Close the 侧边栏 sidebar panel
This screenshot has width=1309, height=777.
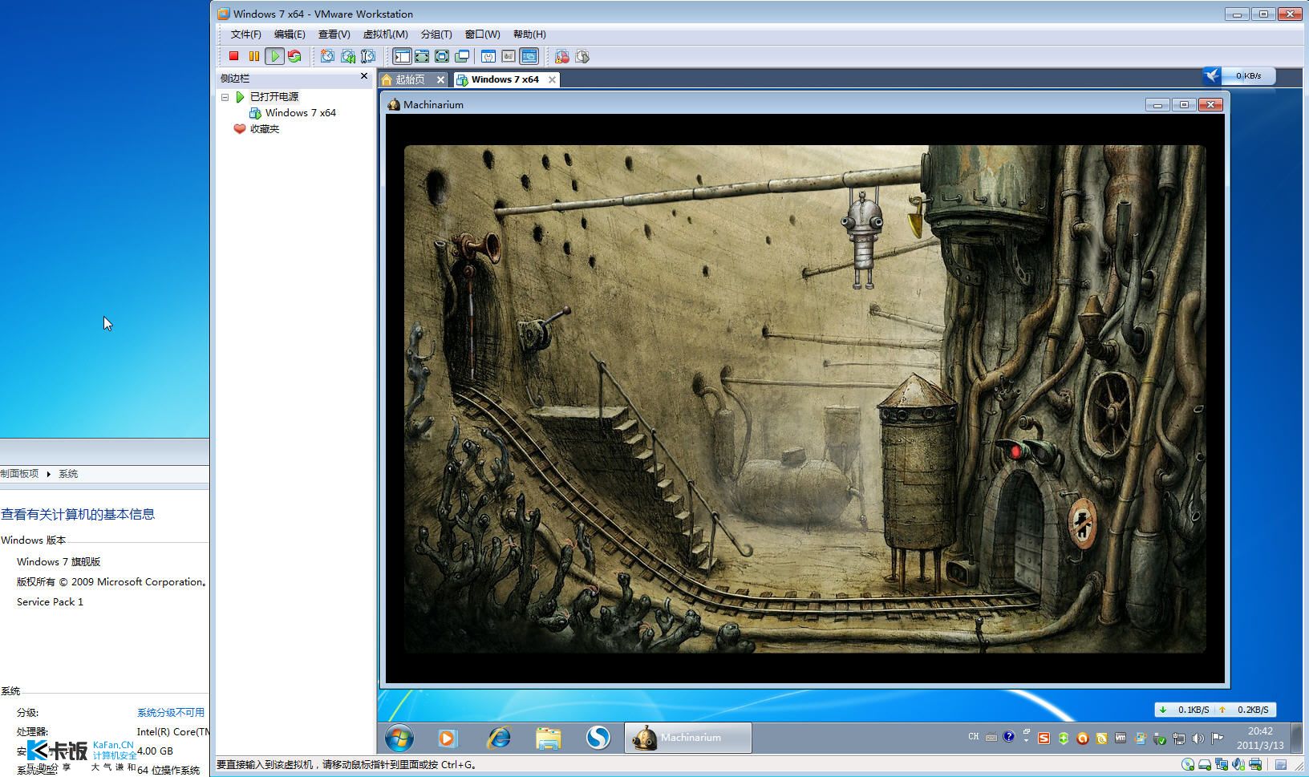click(364, 76)
